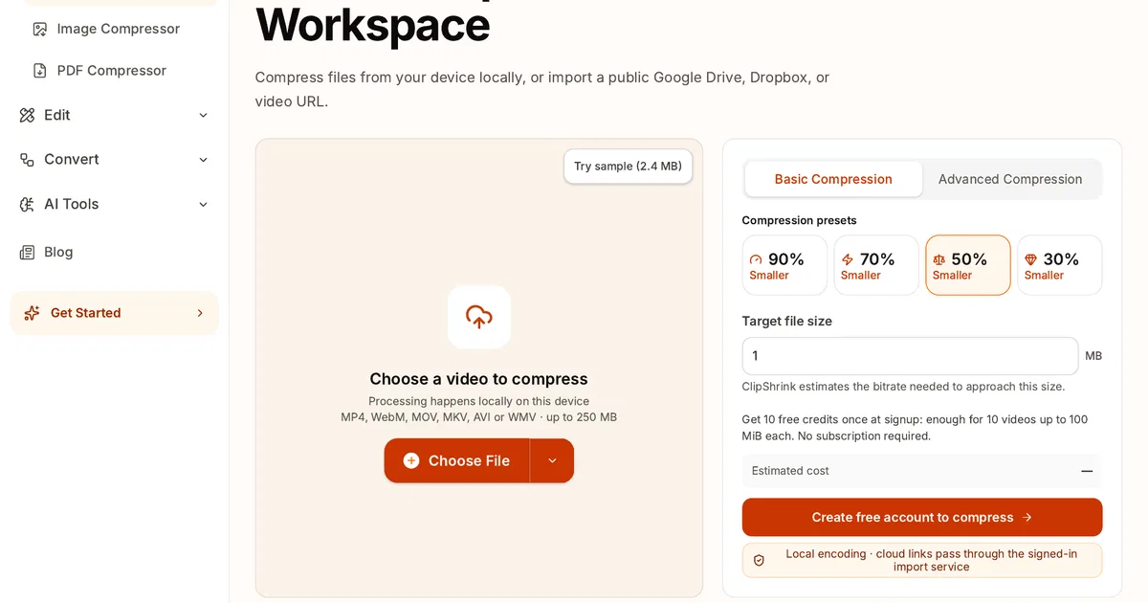Click the Image Compressor sidebar icon
The image size is (1148, 603).
click(x=40, y=29)
